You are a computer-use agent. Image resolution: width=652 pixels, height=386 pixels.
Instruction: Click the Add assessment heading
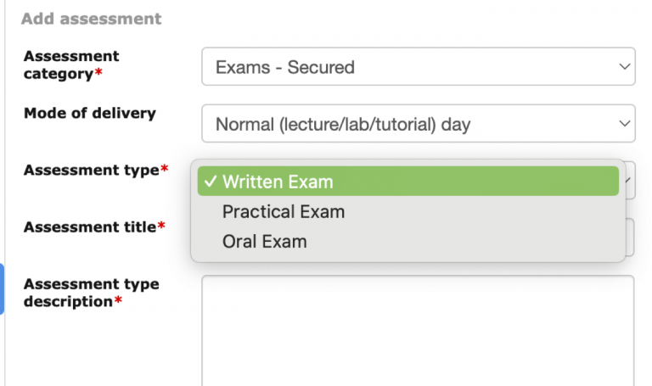(x=91, y=18)
